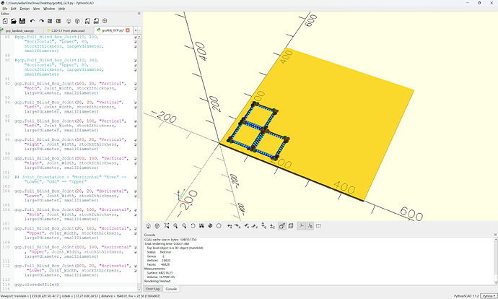Click the Open file folder icon
Viewport: 498px width, 299px height.
(x=13, y=21)
